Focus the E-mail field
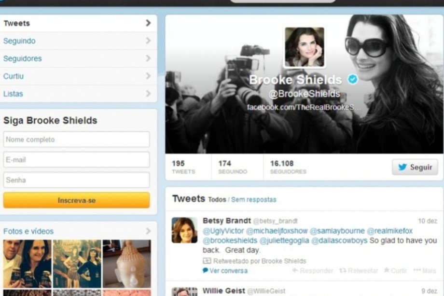 coord(76,160)
